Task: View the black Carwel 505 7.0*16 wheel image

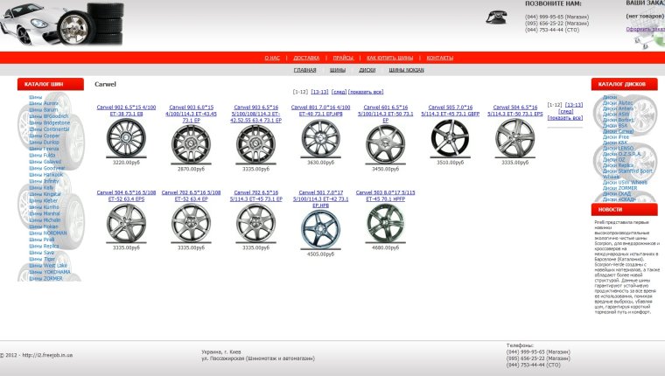Action: [449, 138]
